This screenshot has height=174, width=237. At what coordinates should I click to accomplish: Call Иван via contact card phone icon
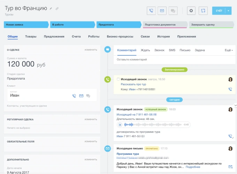tap(74, 96)
